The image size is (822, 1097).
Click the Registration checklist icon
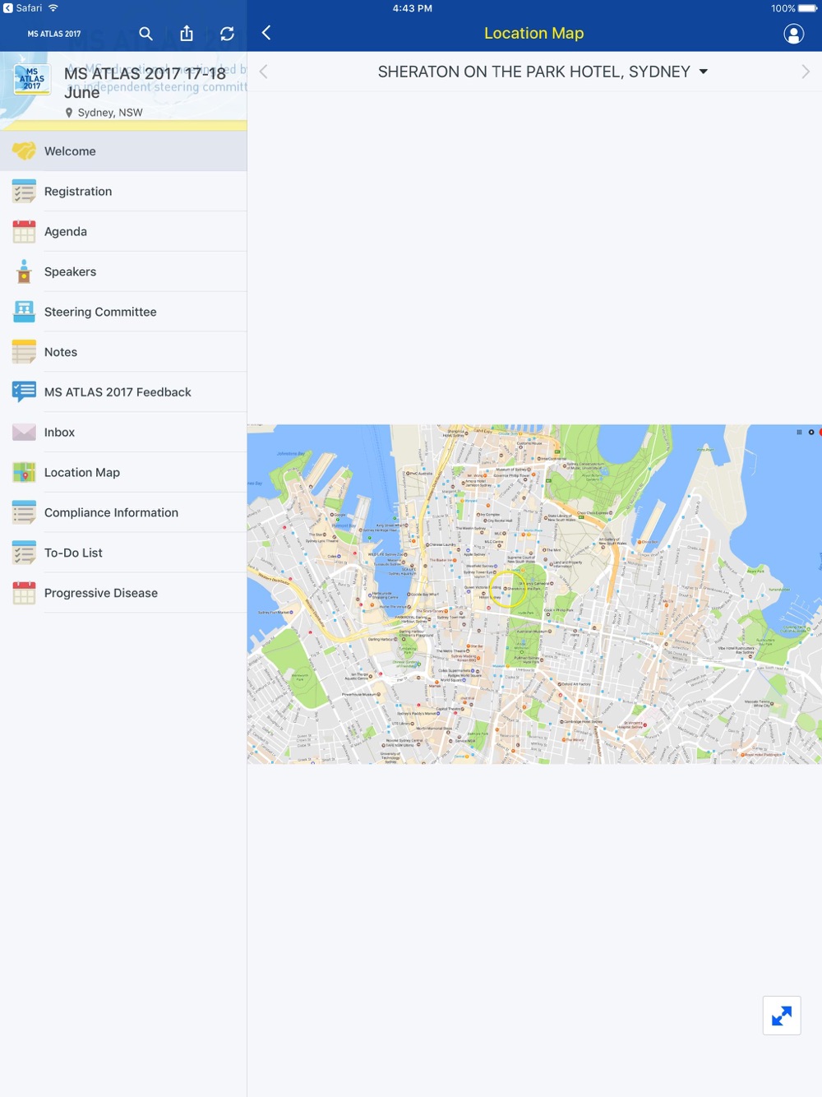click(x=24, y=192)
